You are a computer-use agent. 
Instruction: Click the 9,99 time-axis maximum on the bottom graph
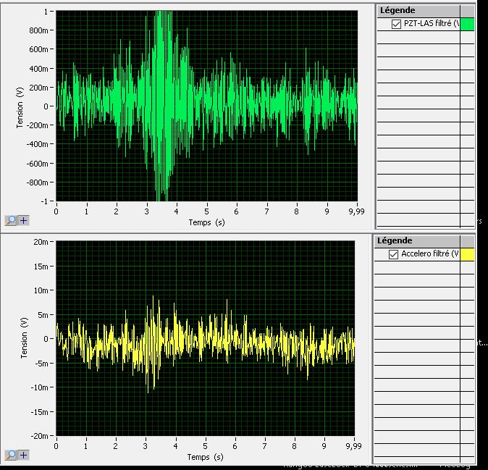[x=353, y=446]
